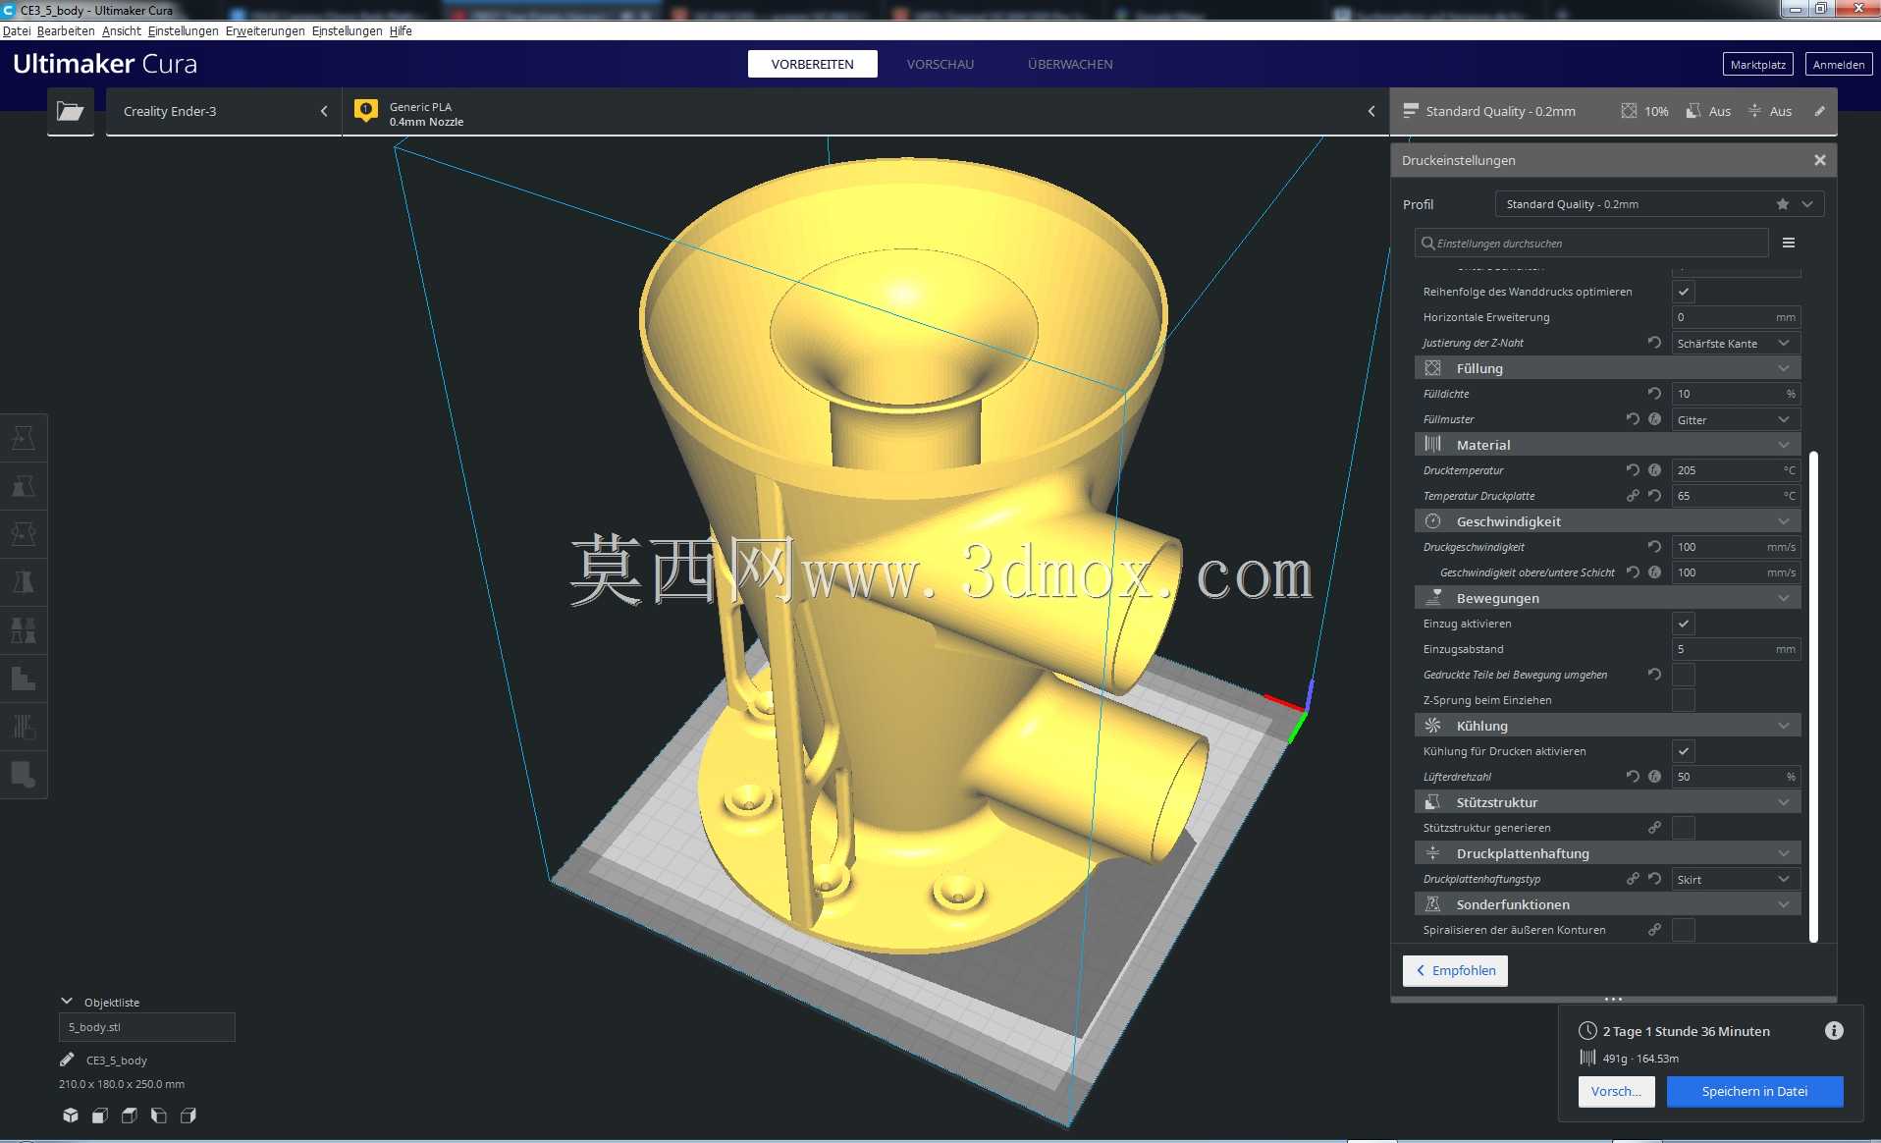This screenshot has height=1143, width=1881.
Task: Open the Profil Standard Quality dropdown
Action: [1659, 204]
